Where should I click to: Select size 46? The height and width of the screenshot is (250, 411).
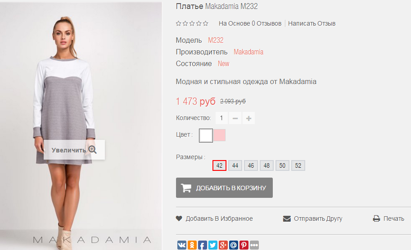(x=251, y=165)
